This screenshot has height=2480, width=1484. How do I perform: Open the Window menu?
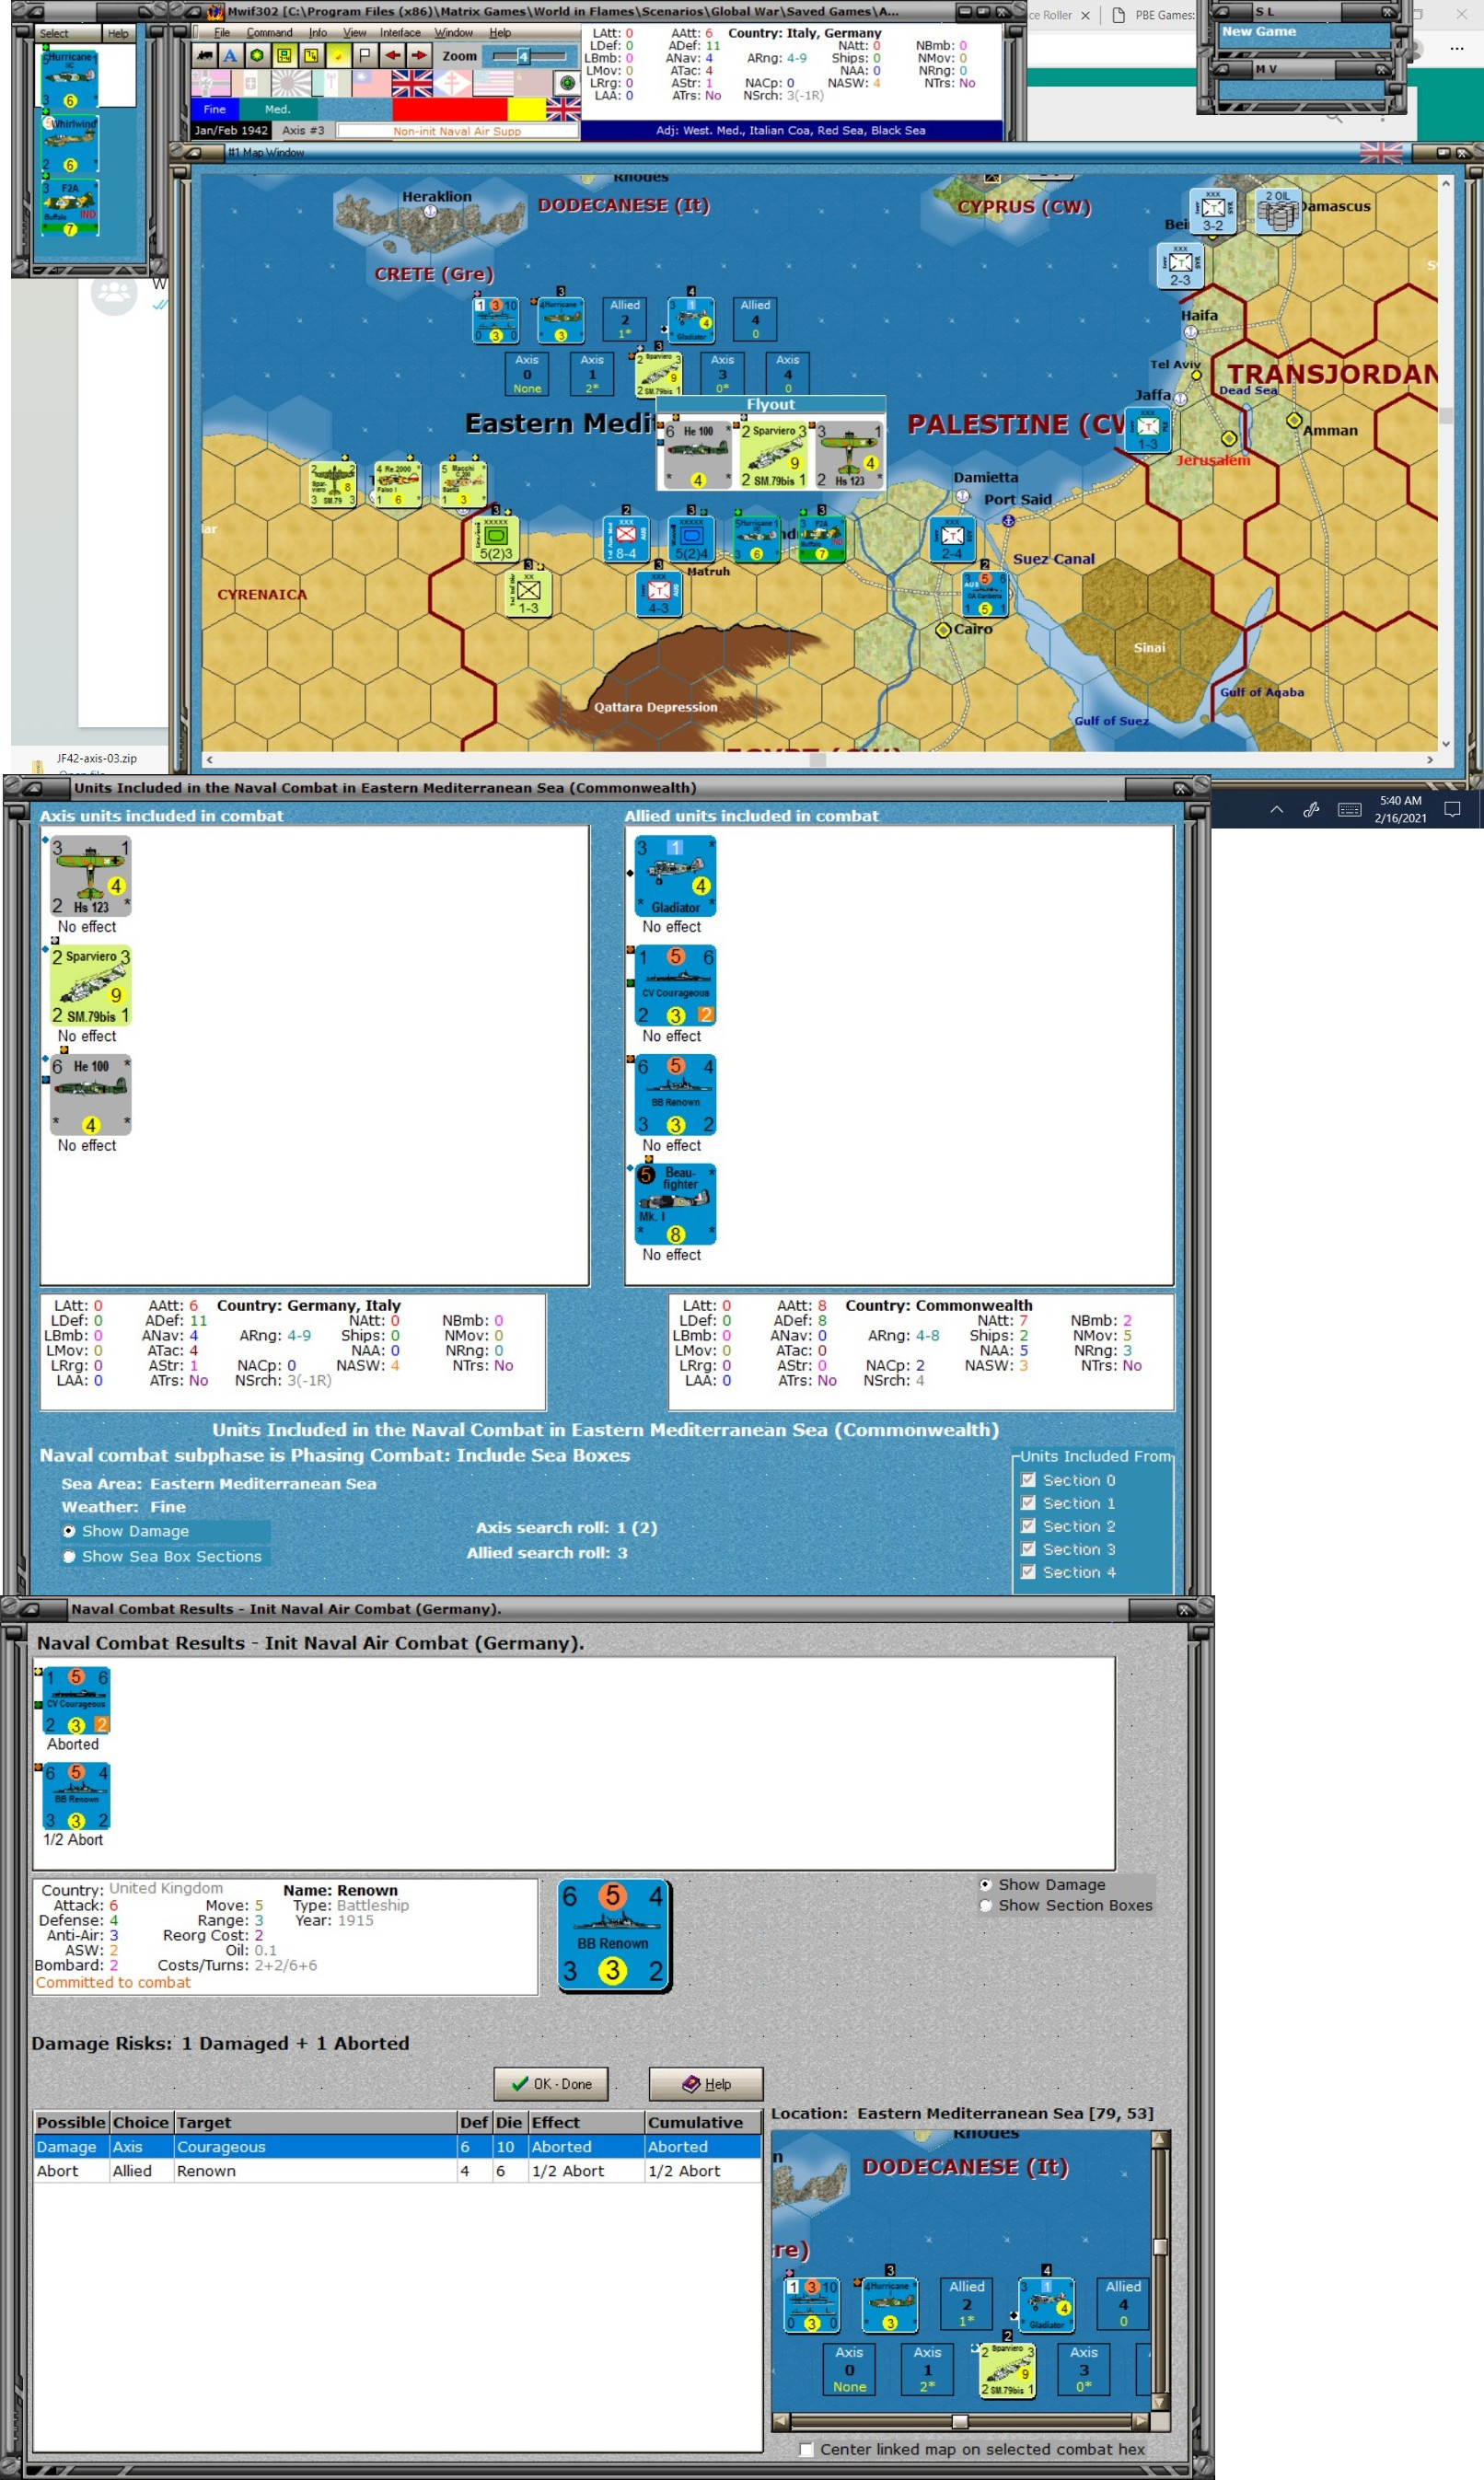(454, 33)
